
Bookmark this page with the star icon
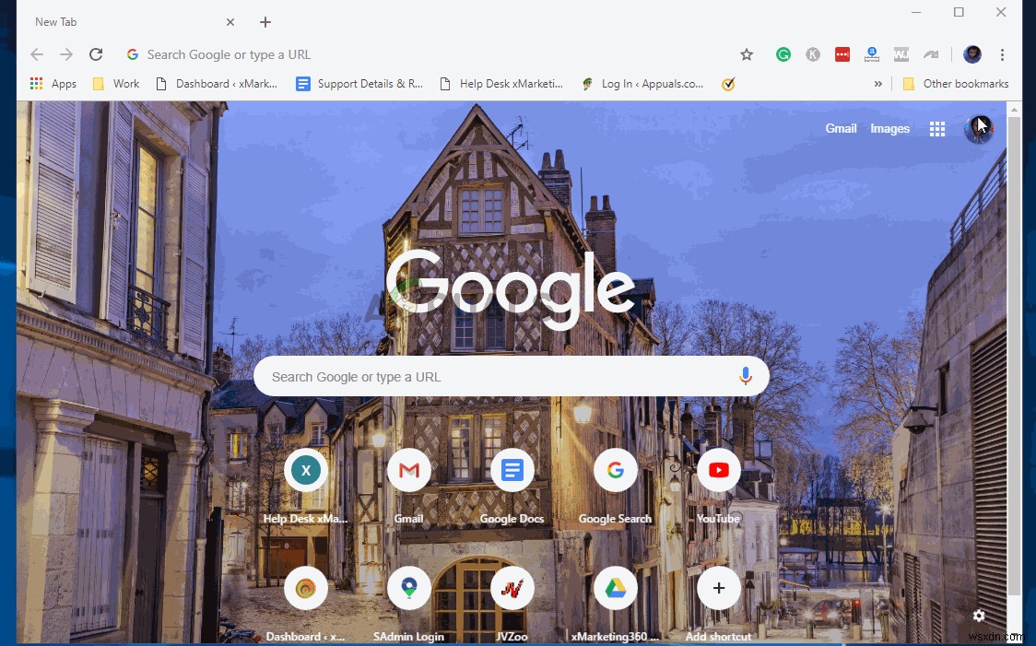[x=747, y=54]
